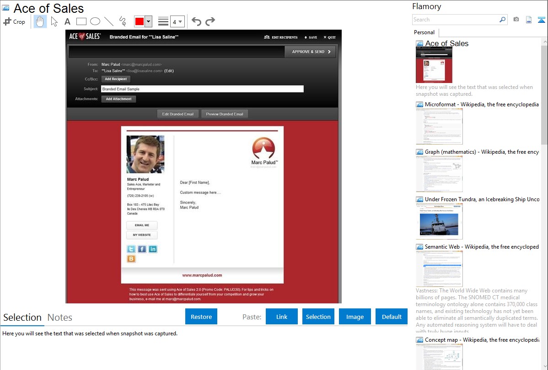Click the MY WEBSITE button

pos(142,235)
